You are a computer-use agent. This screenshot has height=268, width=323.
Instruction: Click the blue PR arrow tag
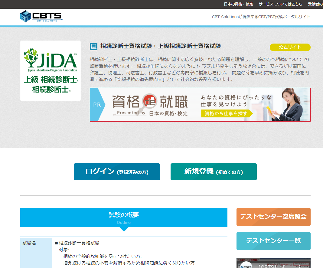[97, 105]
